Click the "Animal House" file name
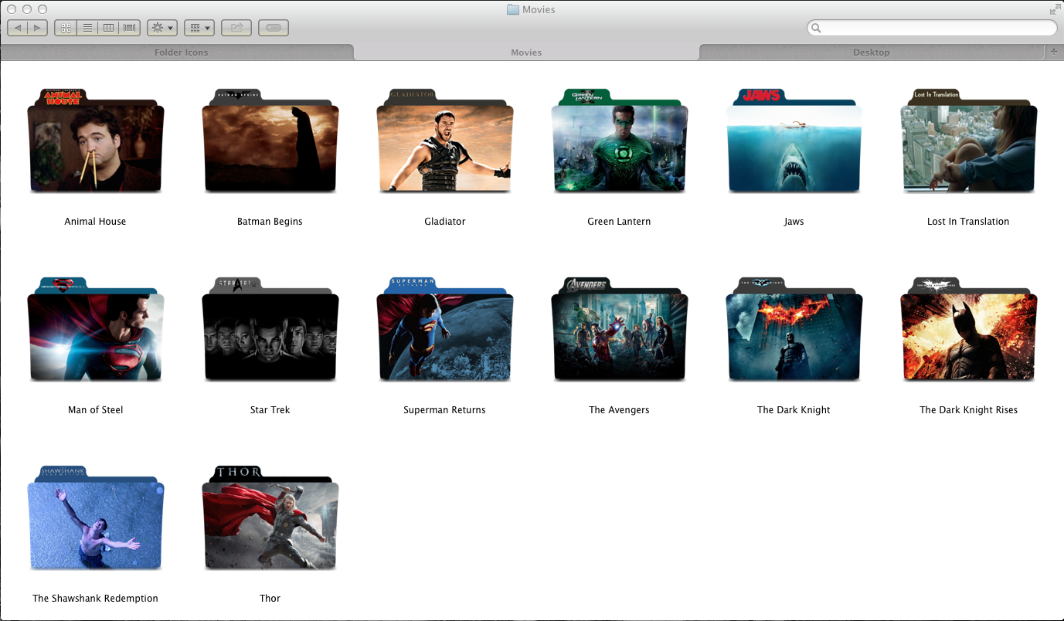The height and width of the screenshot is (621, 1064). coord(95,222)
